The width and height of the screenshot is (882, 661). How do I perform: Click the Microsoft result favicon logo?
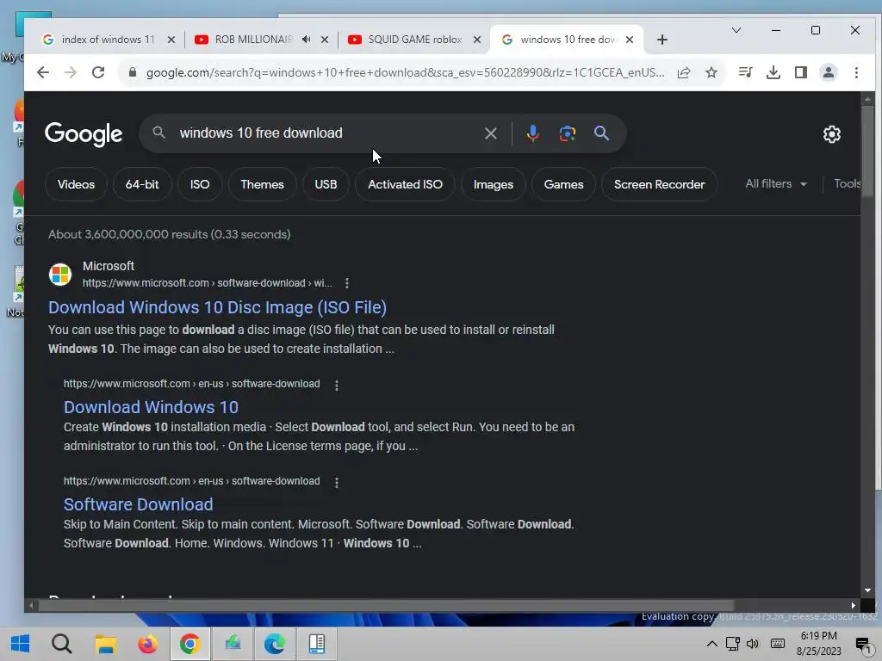(x=60, y=275)
